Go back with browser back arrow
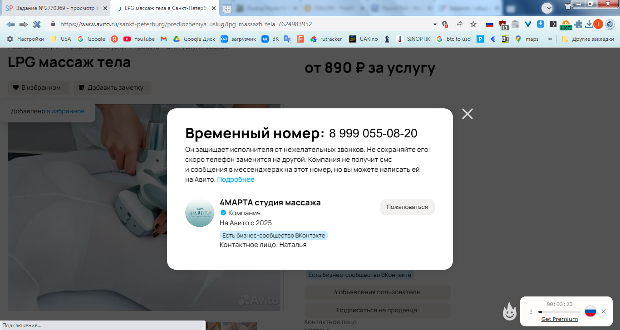 pos(10,24)
